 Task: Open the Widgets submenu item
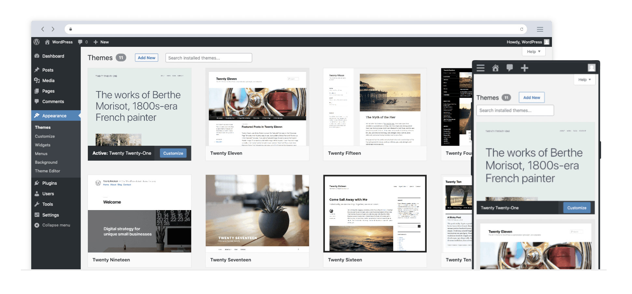pos(43,145)
